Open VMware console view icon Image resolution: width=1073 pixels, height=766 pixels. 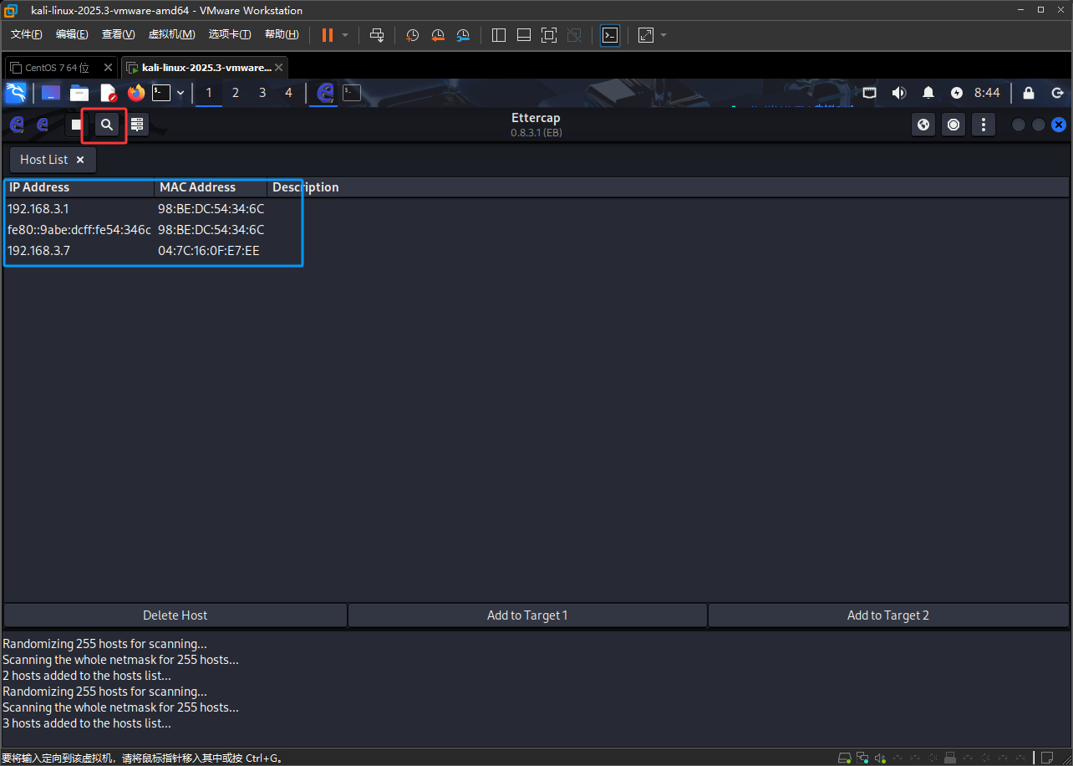(610, 35)
